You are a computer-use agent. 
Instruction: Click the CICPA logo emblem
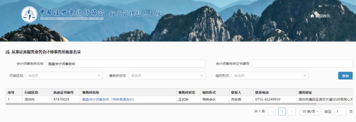pyautogui.click(x=29, y=14)
